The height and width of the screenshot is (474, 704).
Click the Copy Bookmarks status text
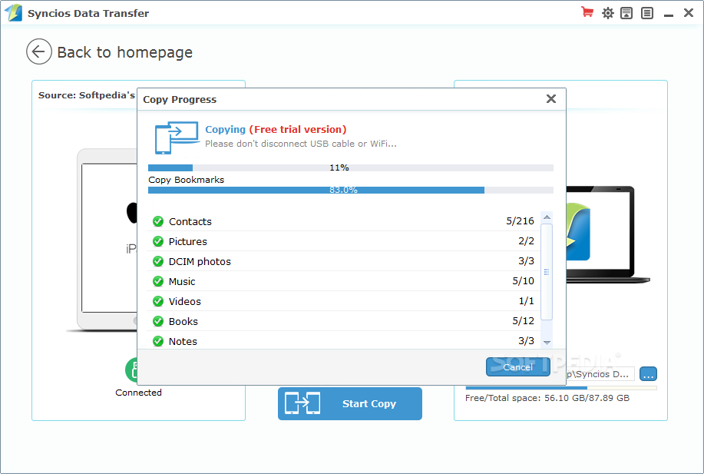coord(187,180)
